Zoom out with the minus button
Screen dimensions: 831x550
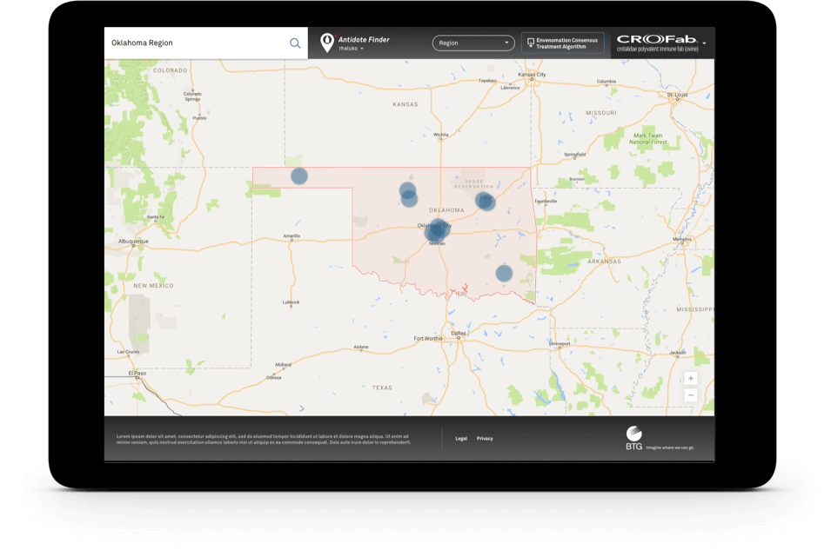point(690,395)
